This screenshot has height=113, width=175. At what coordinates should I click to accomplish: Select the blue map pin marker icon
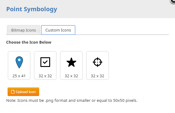click(x=19, y=62)
